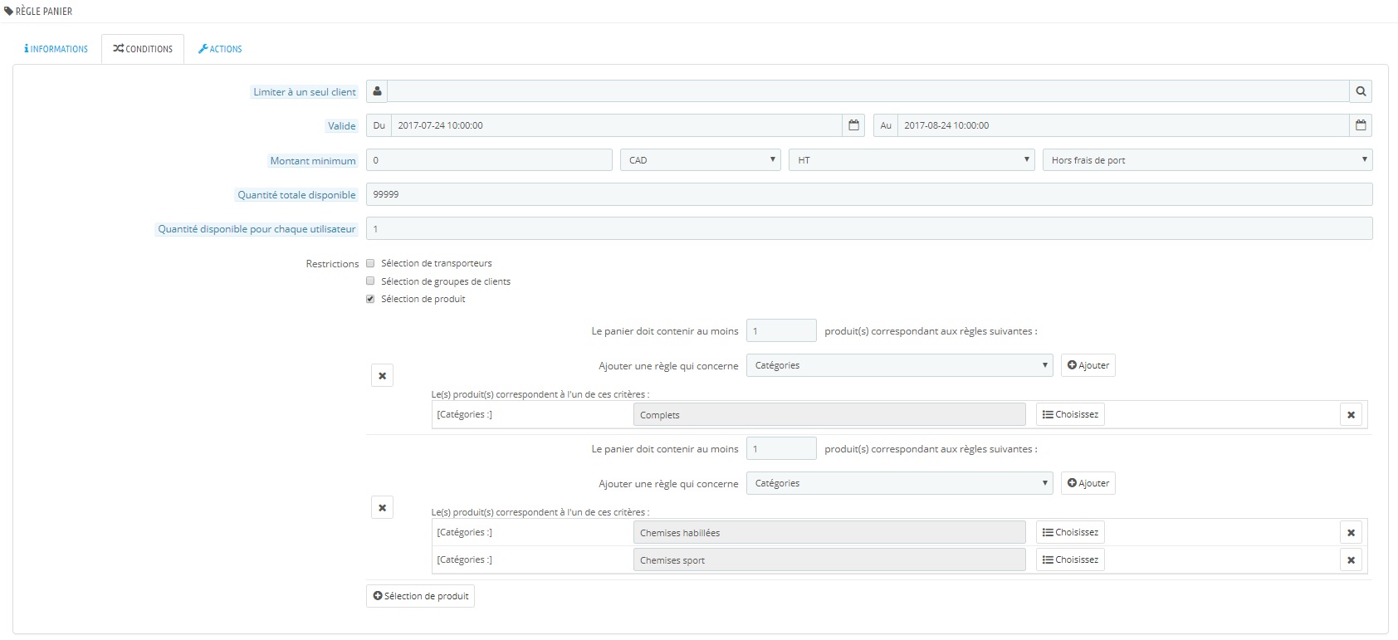Click the user icon beside the client field

(x=377, y=91)
